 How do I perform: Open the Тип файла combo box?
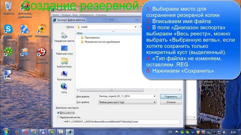(127, 102)
